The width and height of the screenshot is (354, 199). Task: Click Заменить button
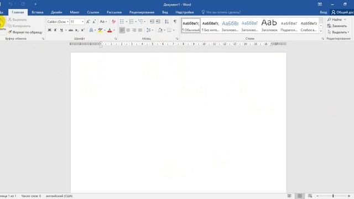pyautogui.click(x=337, y=26)
